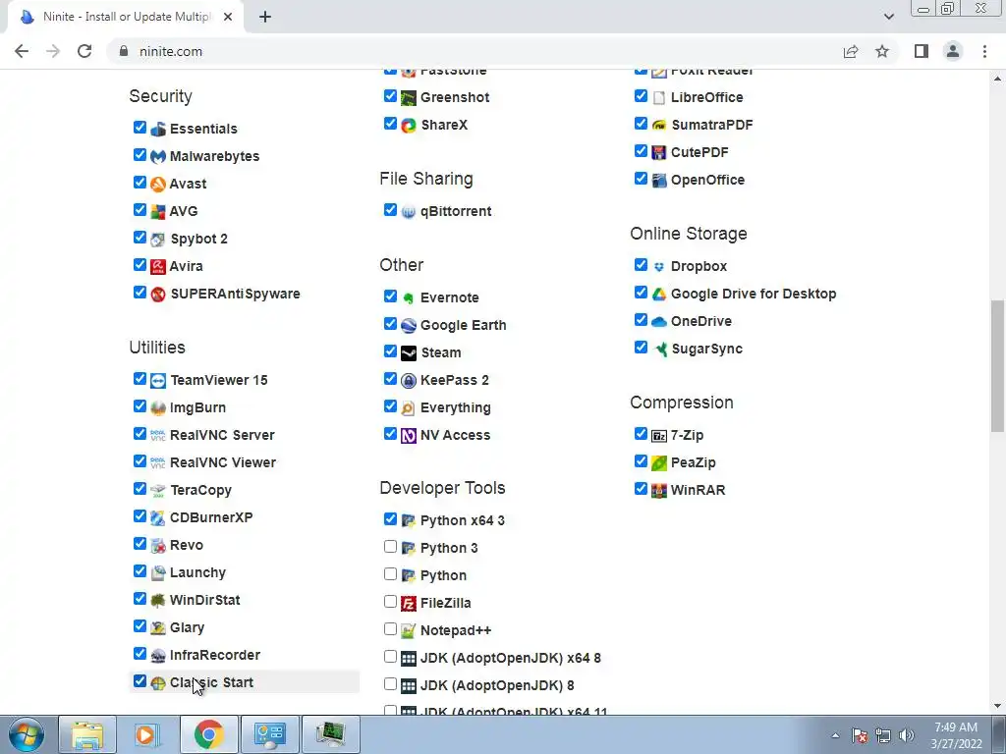The image size is (1006, 754).
Task: Select the Ninite browser tab
Action: point(127,17)
